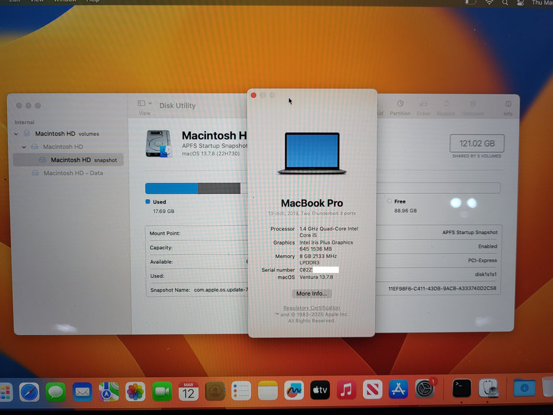The width and height of the screenshot is (553, 415).
Task: Open System Settings with update badge
Action: point(424,388)
